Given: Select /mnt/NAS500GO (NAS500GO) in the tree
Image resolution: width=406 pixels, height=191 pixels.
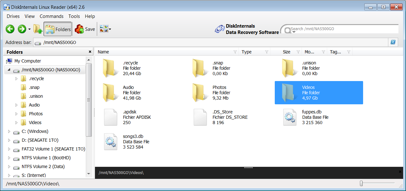Looking at the screenshot, I should [51, 70].
